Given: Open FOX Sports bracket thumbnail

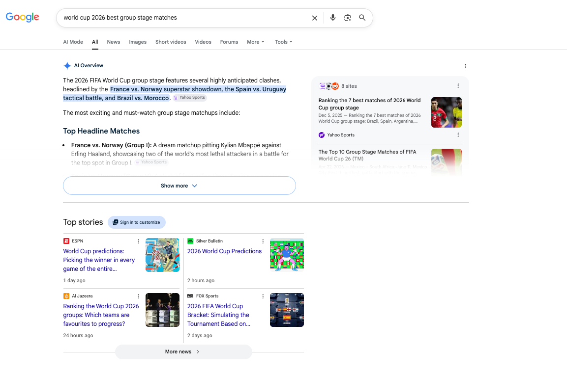Looking at the screenshot, I should coord(287,310).
